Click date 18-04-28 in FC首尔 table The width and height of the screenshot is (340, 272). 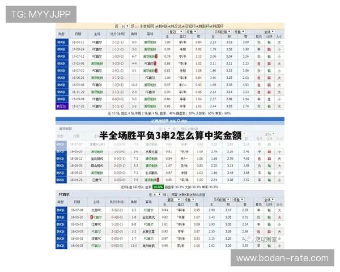77,246
